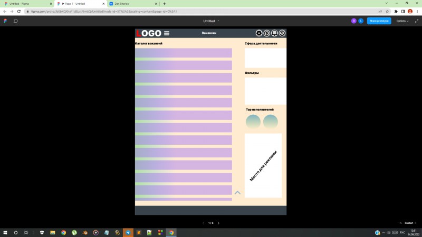Reload the current page
The height and width of the screenshot is (237, 422).
(19, 11)
